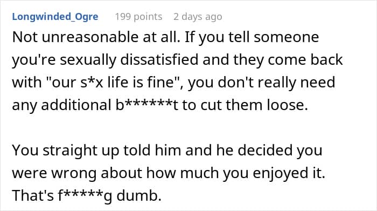This screenshot has height=211, width=377.
Task: Click the word "additional" in the comment
Action: [76, 105]
